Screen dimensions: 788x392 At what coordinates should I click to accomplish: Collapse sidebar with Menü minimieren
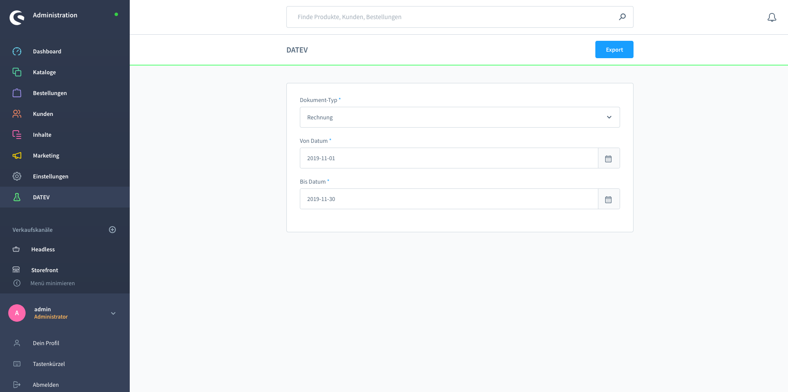click(x=52, y=283)
